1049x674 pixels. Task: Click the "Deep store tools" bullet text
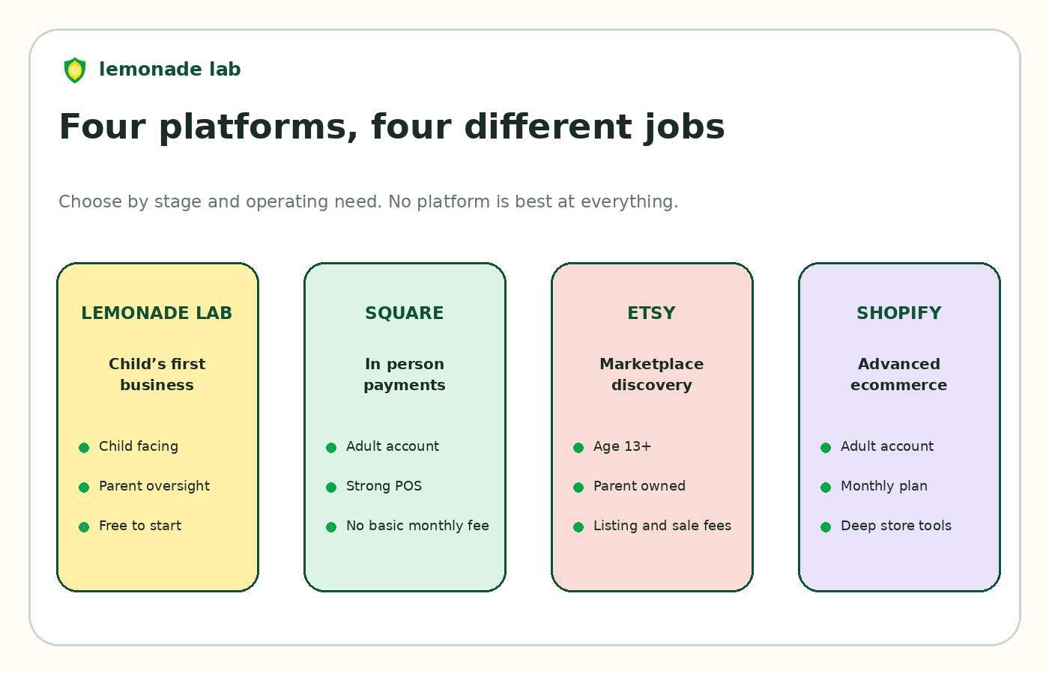pyautogui.click(x=896, y=526)
